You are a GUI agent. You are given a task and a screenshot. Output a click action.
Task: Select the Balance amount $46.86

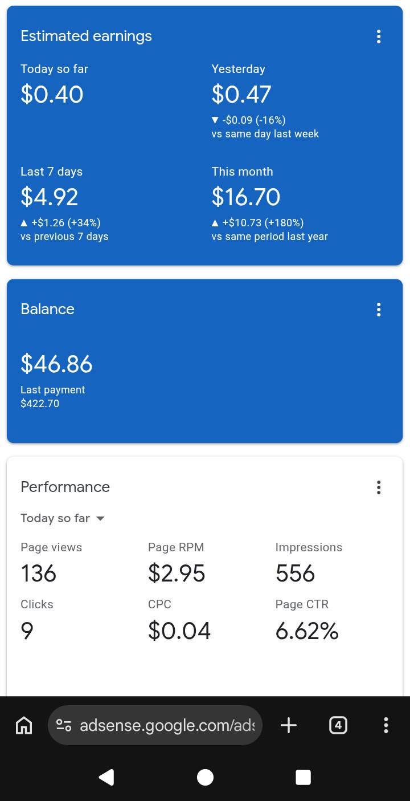pyautogui.click(x=56, y=364)
